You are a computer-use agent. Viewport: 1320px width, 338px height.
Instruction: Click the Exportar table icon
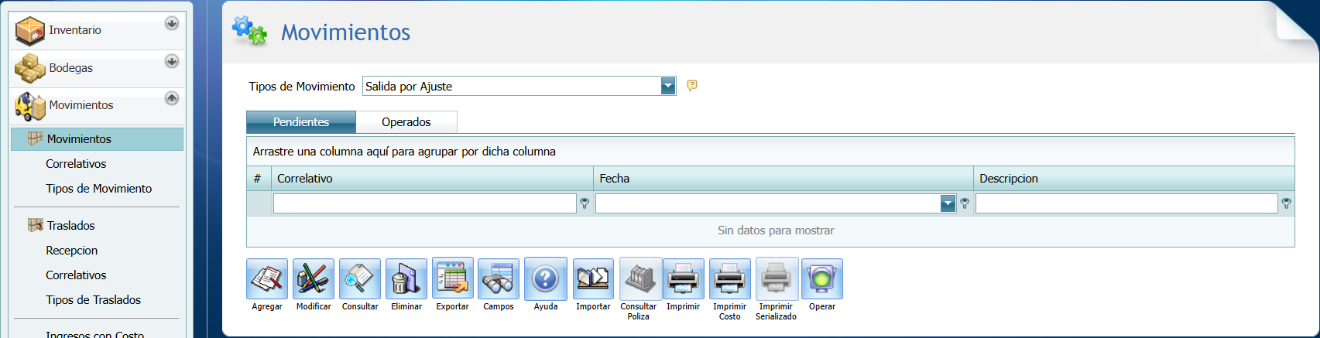tap(453, 279)
